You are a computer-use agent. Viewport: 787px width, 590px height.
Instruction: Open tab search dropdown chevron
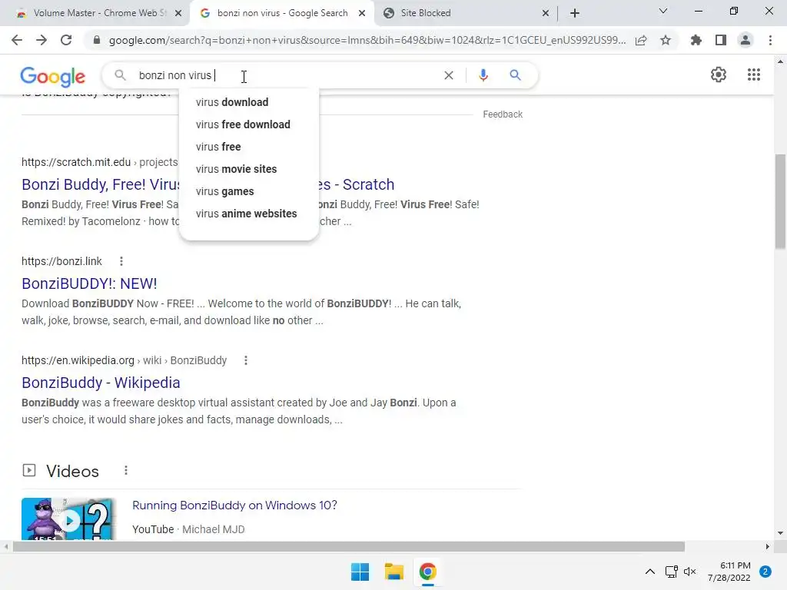pyautogui.click(x=662, y=11)
